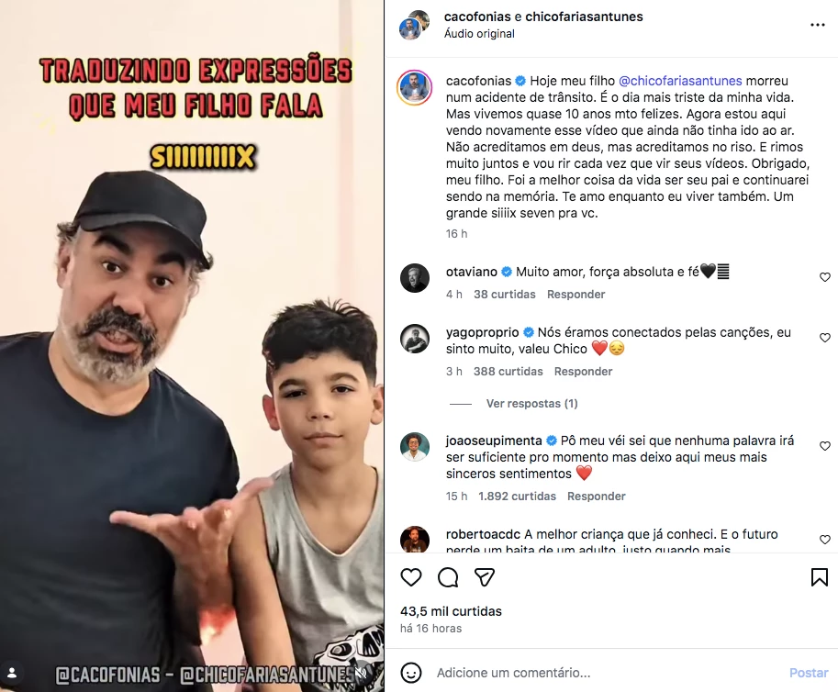Screen dimensions: 838x692
Task: Open the Áudio original link
Action: [479, 34]
